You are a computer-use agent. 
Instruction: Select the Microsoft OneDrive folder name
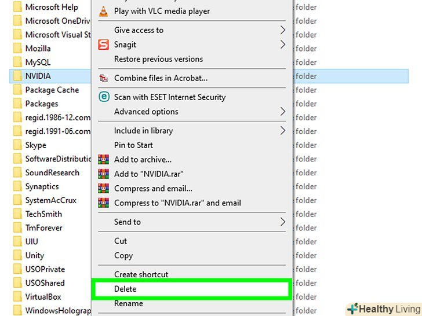coord(58,21)
